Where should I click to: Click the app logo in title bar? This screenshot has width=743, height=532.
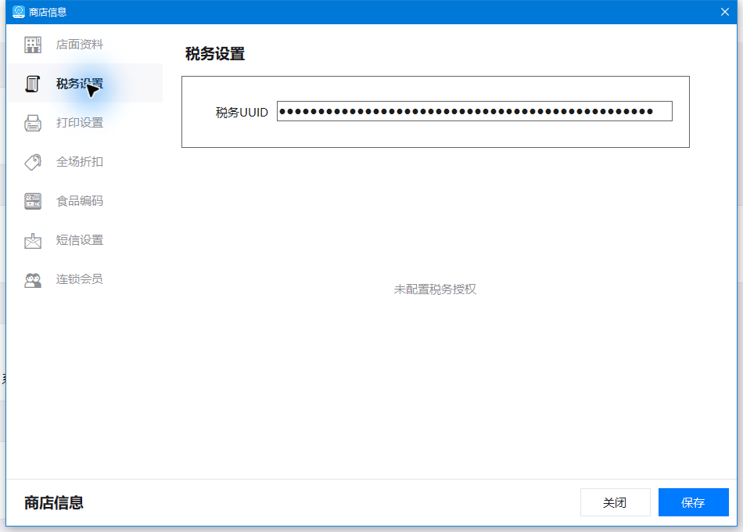point(19,12)
